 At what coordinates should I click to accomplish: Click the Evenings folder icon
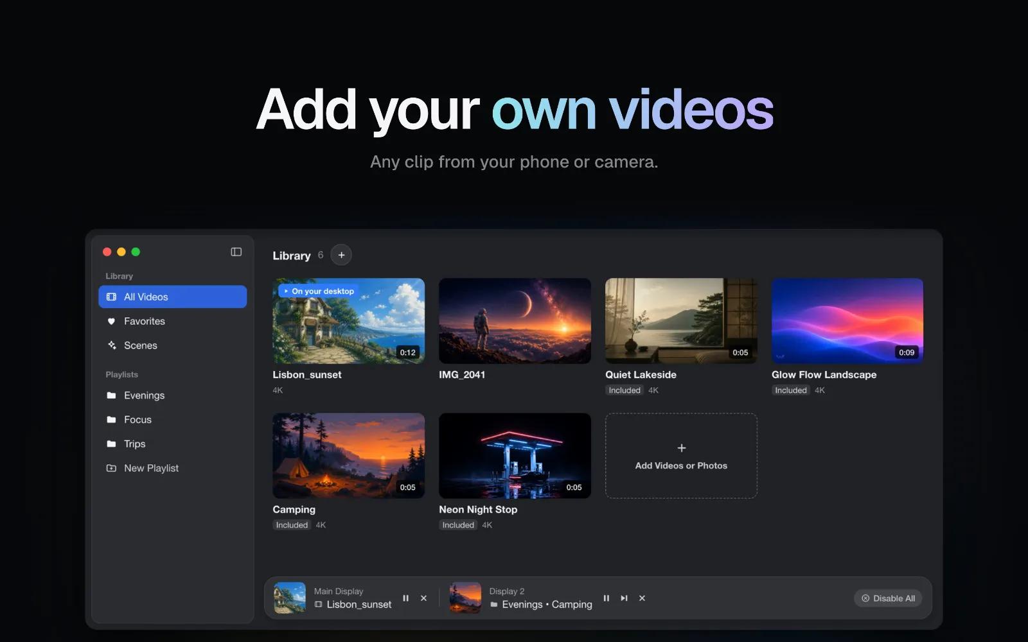click(111, 395)
